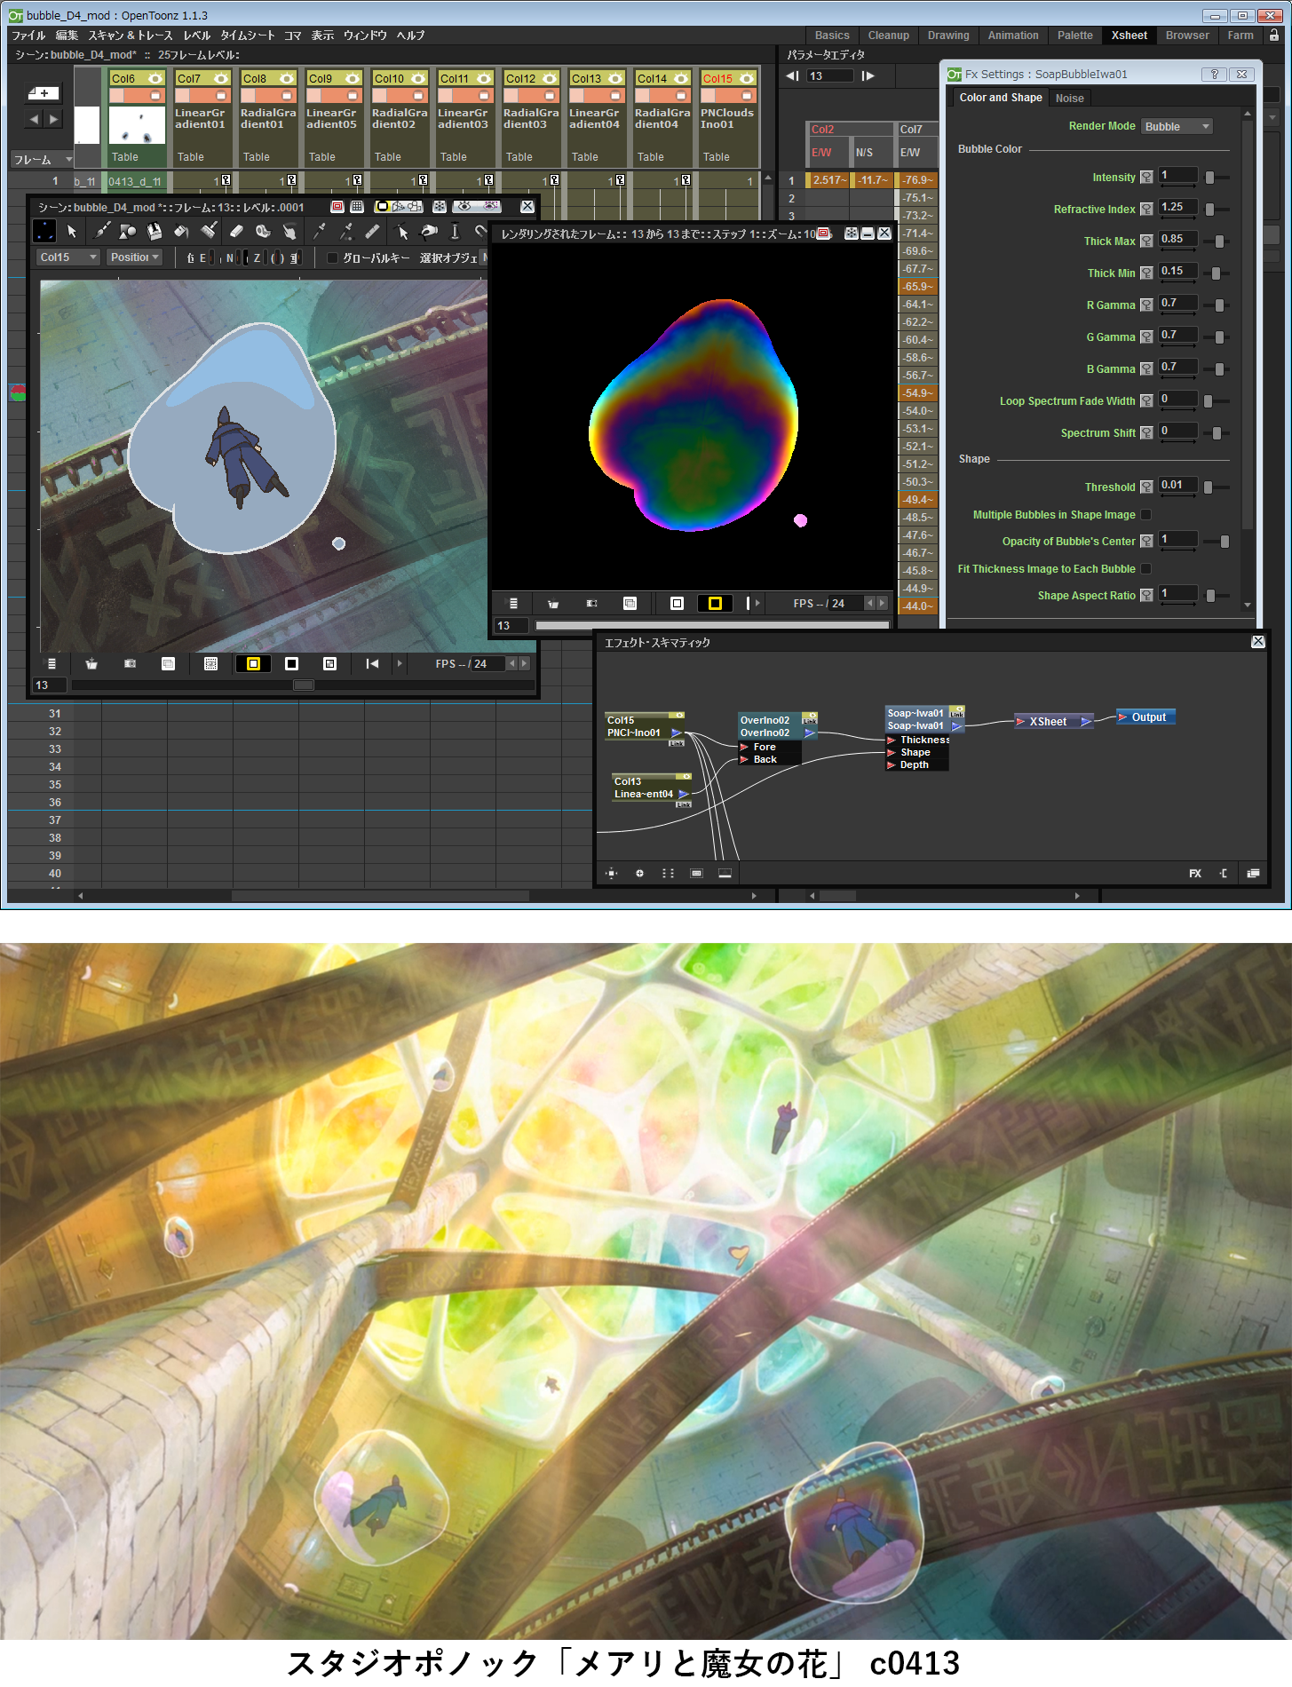Toggle the key button for Intensity
The height and width of the screenshot is (1687, 1292).
pos(1146,178)
